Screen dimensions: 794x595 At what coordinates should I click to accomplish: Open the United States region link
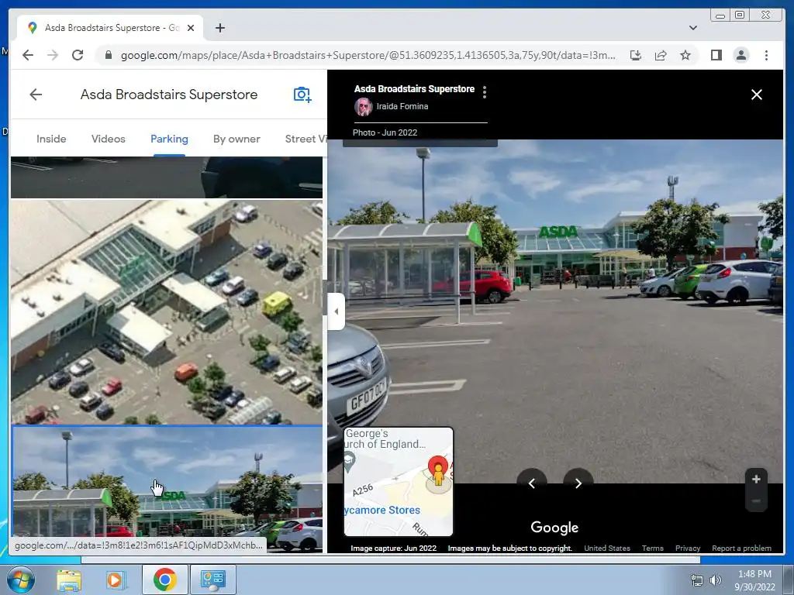pos(607,548)
